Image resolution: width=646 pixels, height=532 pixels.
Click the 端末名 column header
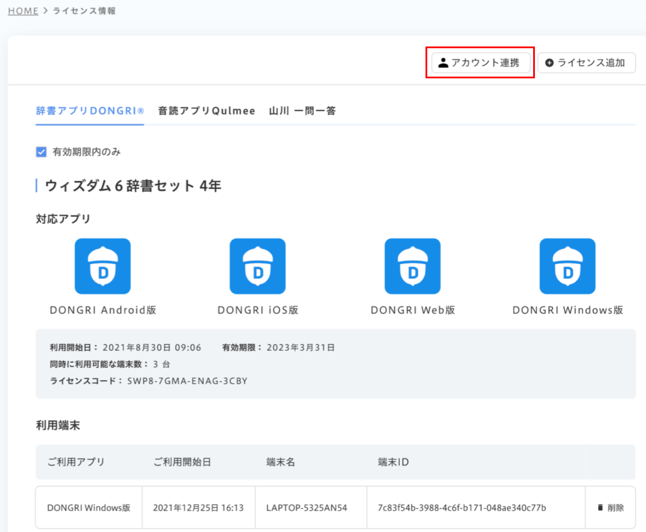click(281, 462)
